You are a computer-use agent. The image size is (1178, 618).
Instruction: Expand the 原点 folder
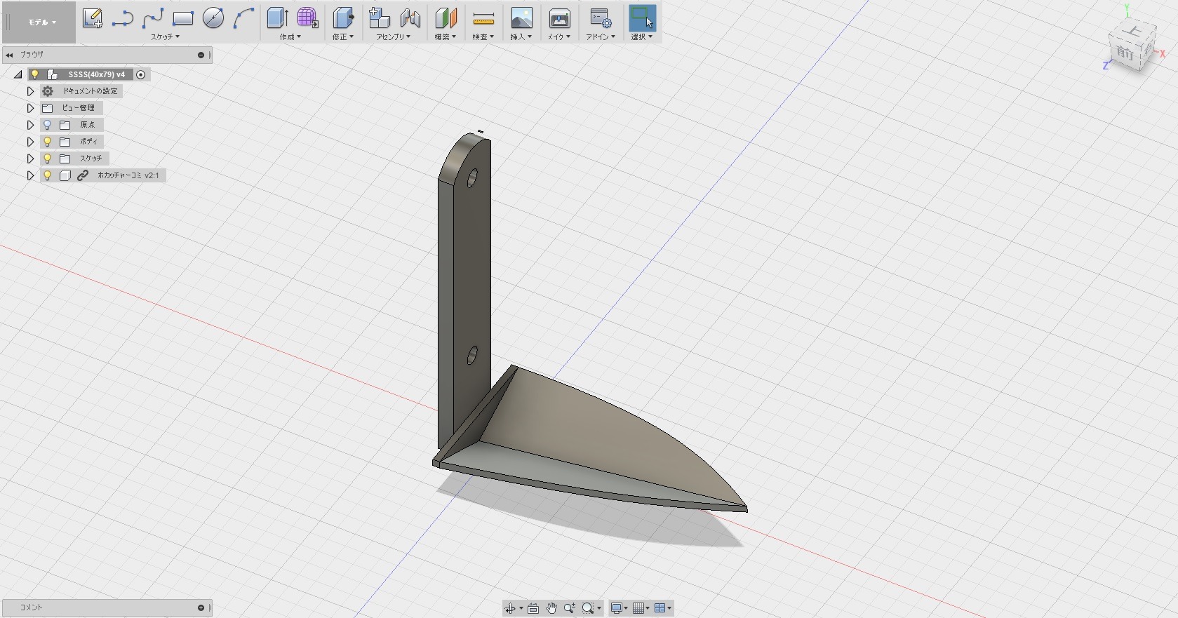tap(30, 125)
